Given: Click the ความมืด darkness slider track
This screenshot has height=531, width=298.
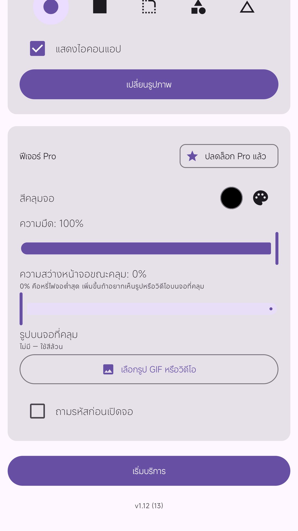Looking at the screenshot, I should (x=146, y=248).
